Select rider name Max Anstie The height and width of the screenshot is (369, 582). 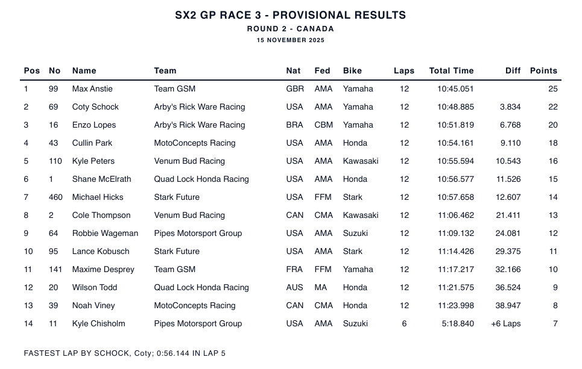click(92, 88)
